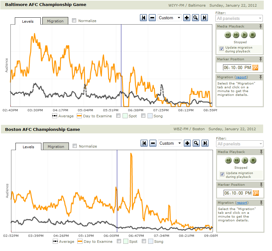
Task: Click the orange go button for Baltimore marker
Action: pos(255,67)
